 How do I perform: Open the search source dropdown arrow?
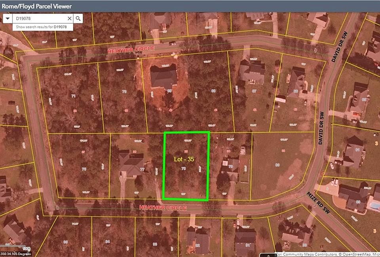8,19
